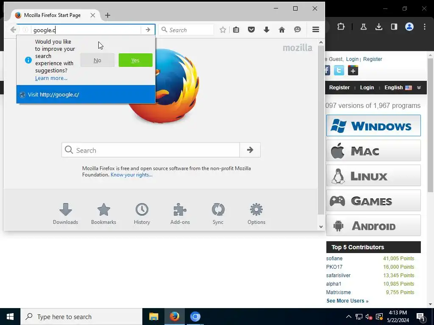Click the See More Users link

coord(348,301)
